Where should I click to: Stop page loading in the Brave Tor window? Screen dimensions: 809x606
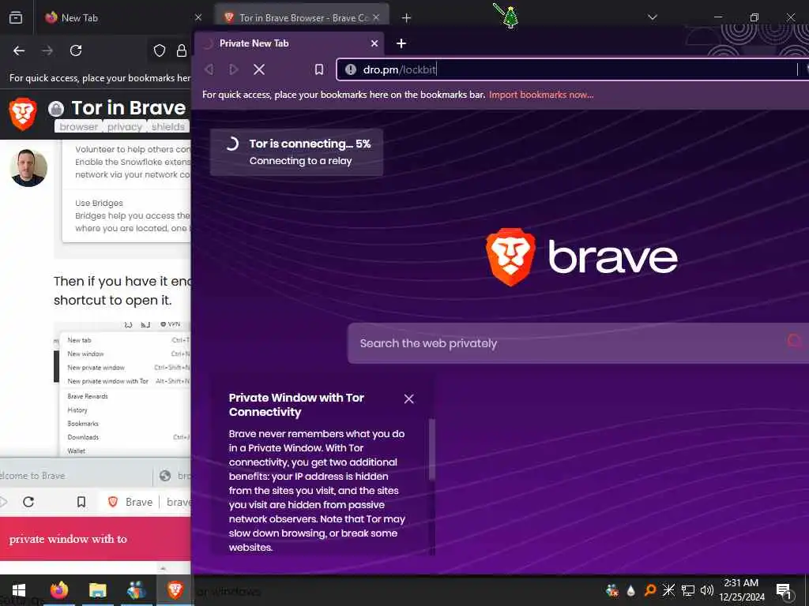(259, 69)
